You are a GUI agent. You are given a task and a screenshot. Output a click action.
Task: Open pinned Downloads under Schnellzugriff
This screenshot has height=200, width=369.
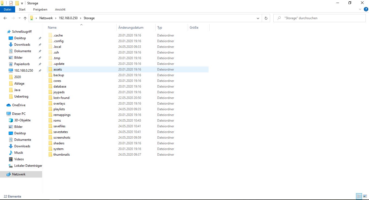click(22, 45)
